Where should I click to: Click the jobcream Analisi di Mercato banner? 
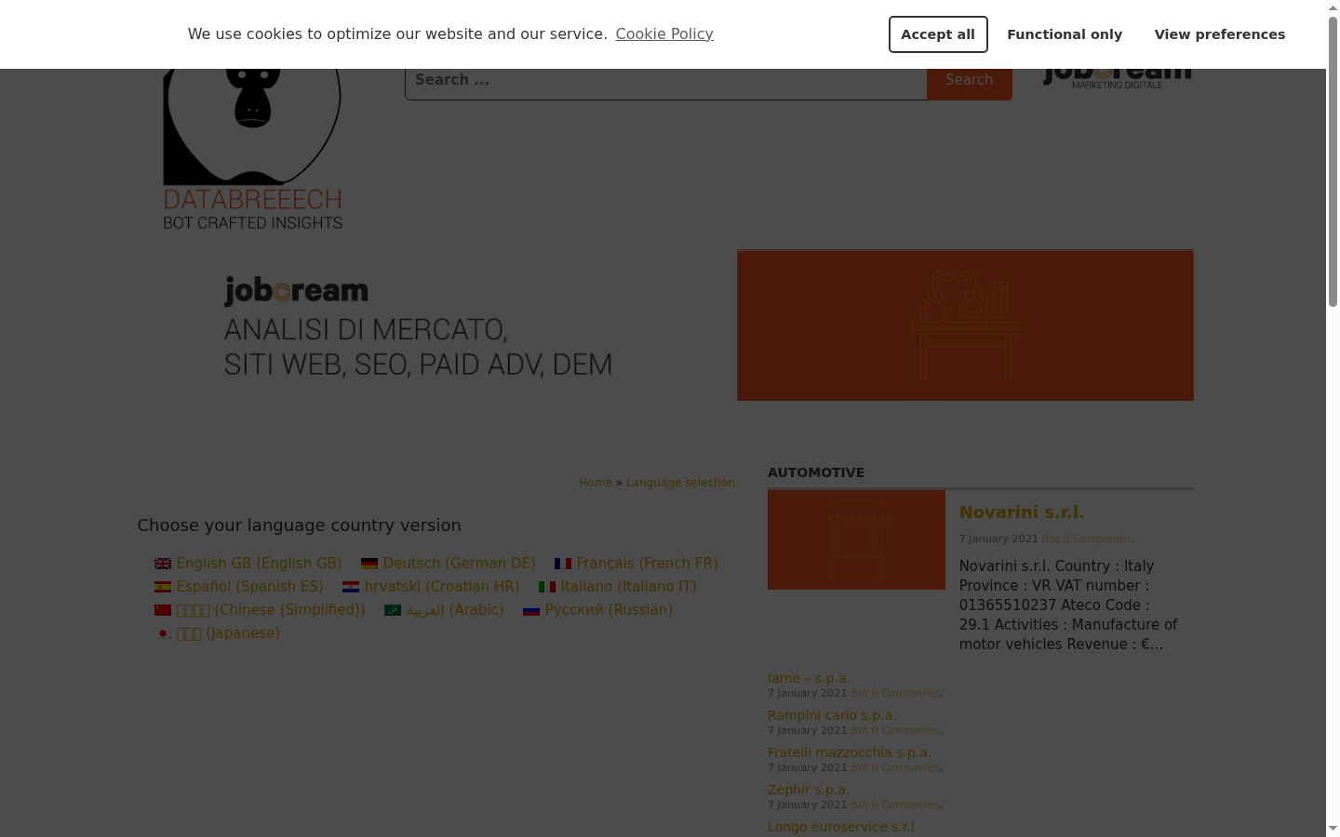tap(419, 325)
